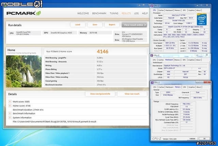The width and height of the screenshot is (218, 146).
Task: Click the Web Browsing - Amazonia row
Action: [95, 62]
